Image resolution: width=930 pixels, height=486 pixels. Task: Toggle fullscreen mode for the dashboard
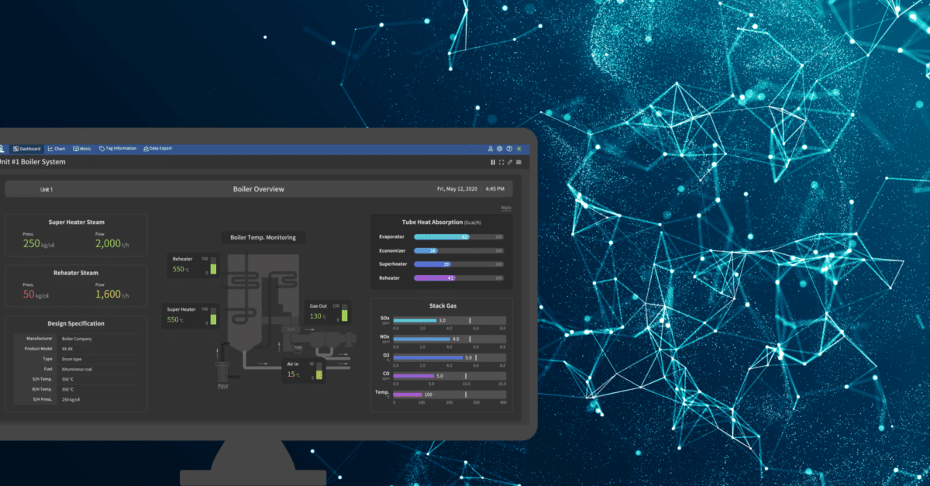tap(501, 162)
